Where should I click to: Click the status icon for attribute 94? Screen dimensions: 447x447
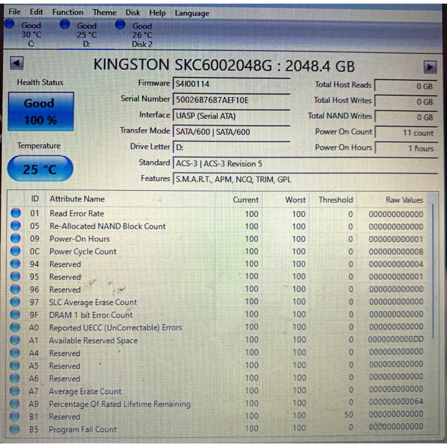[x=15, y=264]
